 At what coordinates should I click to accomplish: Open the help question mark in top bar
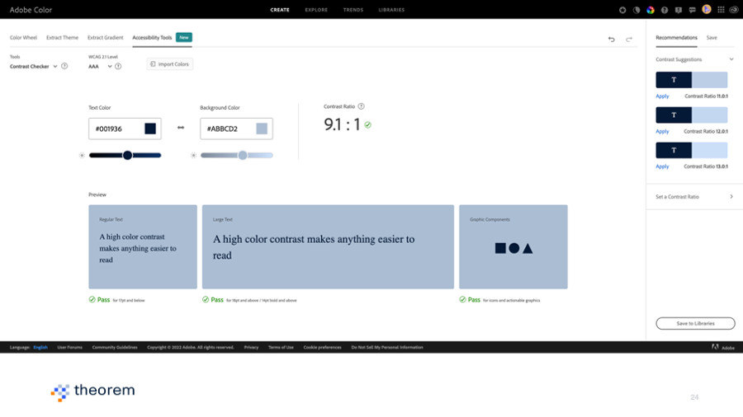pos(665,10)
